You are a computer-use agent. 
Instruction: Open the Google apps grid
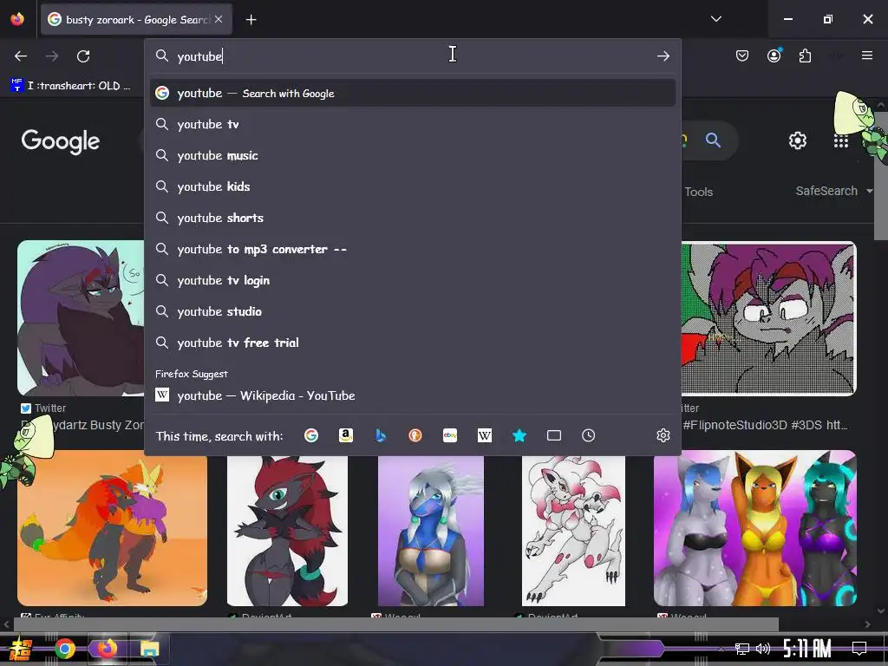point(841,141)
